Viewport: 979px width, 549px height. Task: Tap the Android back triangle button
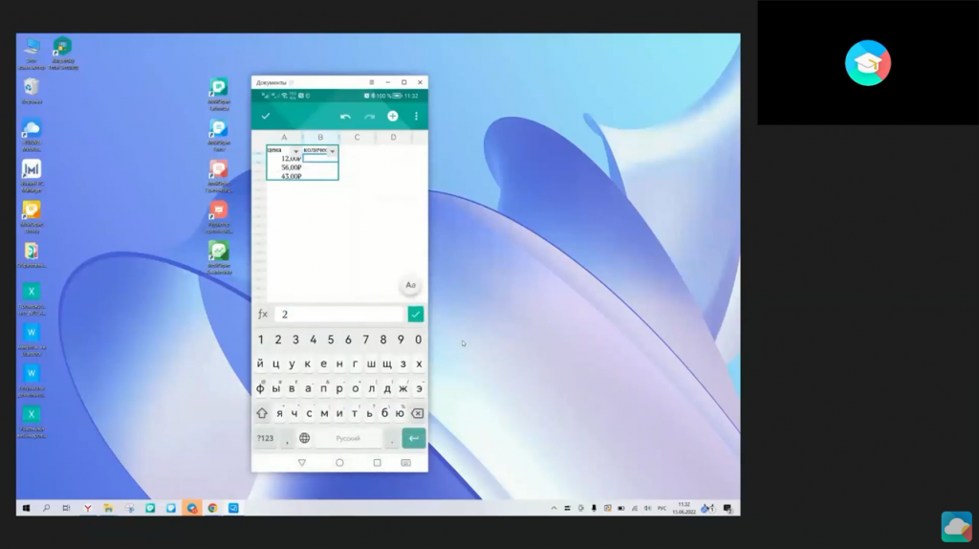301,463
